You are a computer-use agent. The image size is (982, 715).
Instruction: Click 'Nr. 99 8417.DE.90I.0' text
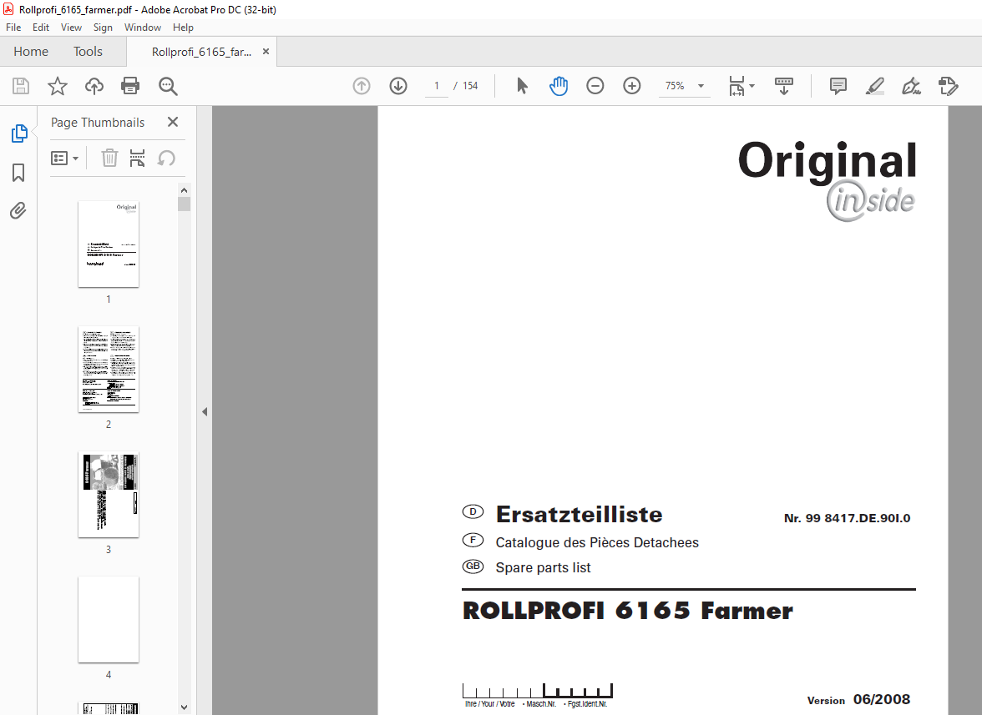tap(847, 518)
